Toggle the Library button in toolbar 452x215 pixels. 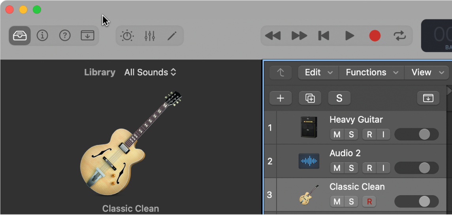[20, 36]
